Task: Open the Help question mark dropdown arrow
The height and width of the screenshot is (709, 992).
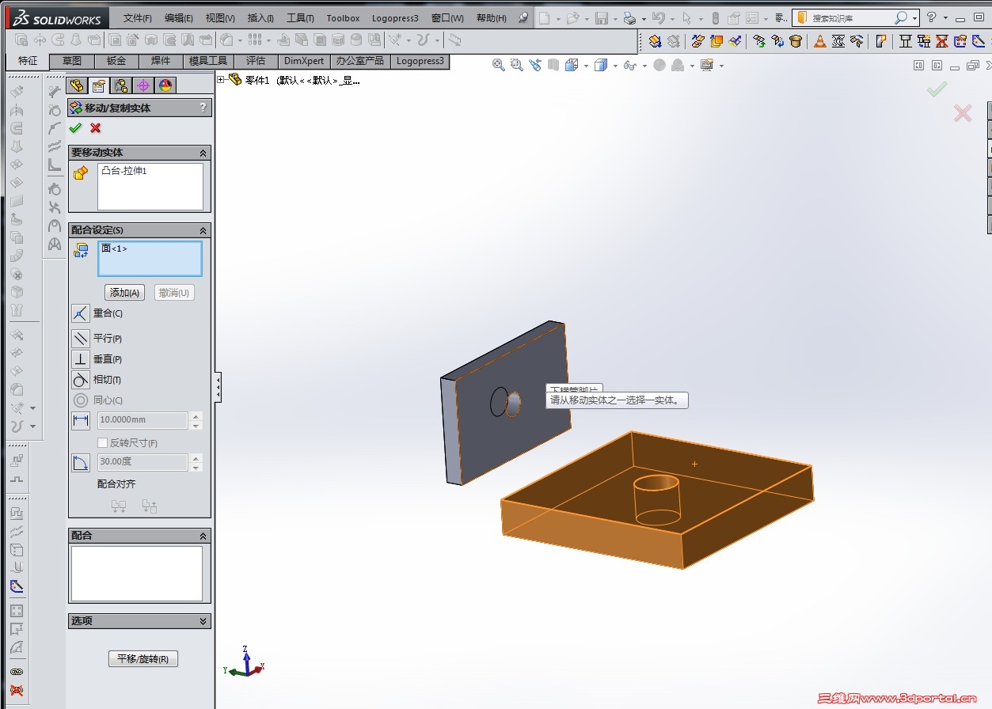Action: 945,17
